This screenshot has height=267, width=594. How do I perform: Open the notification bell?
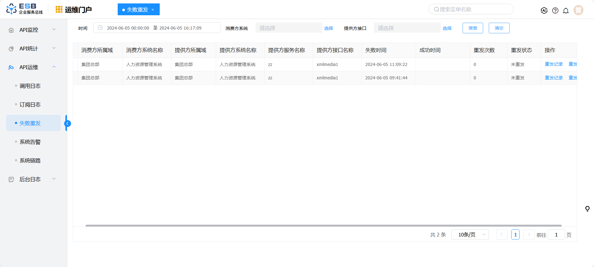[566, 11]
